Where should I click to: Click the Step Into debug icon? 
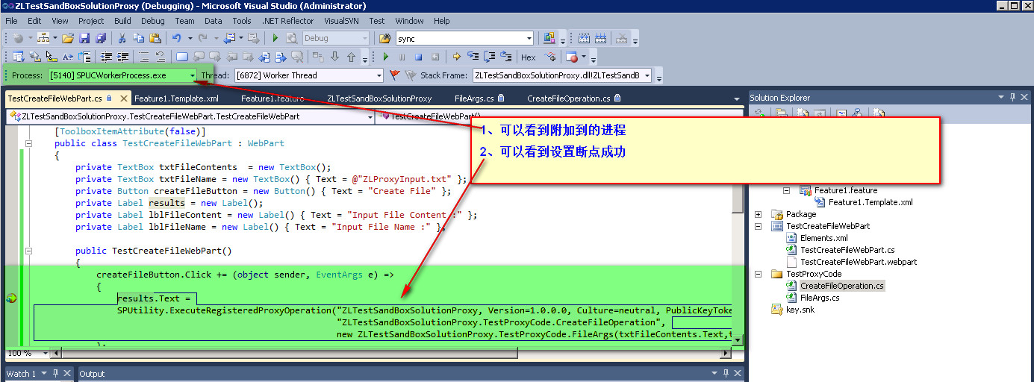click(x=473, y=57)
